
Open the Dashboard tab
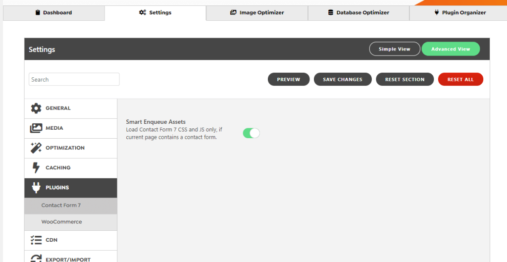[x=53, y=13]
